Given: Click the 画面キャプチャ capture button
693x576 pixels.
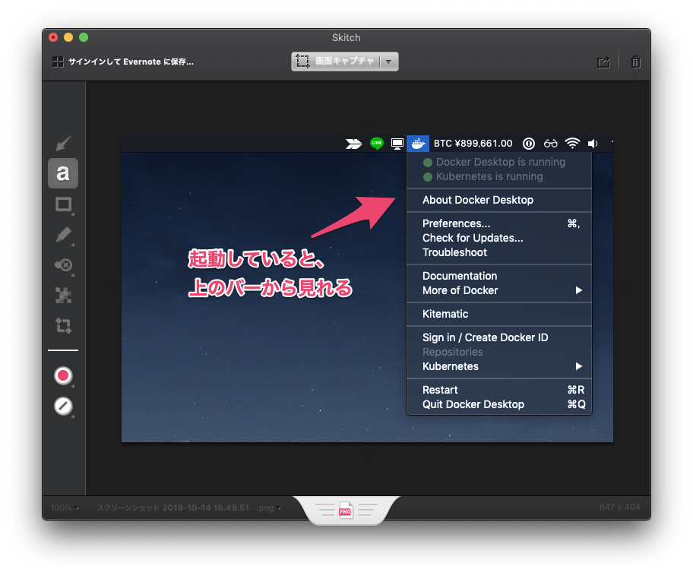Looking at the screenshot, I should point(335,62).
